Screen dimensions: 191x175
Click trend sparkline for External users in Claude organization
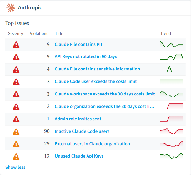pos(172,143)
